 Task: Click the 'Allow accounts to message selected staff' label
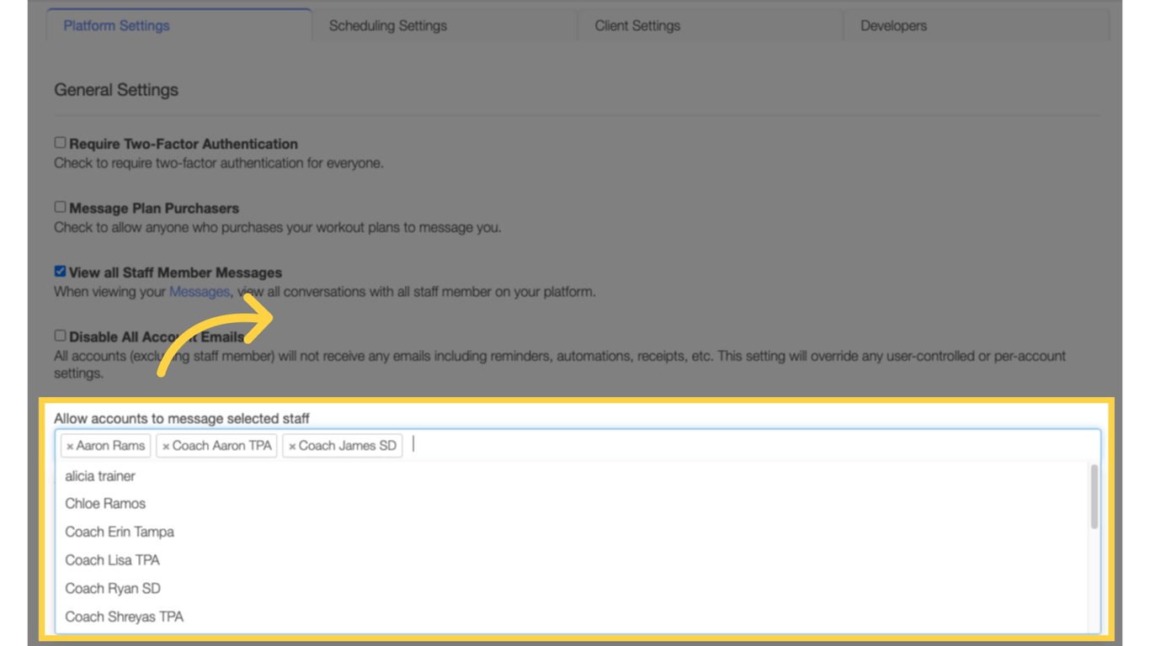(x=182, y=418)
